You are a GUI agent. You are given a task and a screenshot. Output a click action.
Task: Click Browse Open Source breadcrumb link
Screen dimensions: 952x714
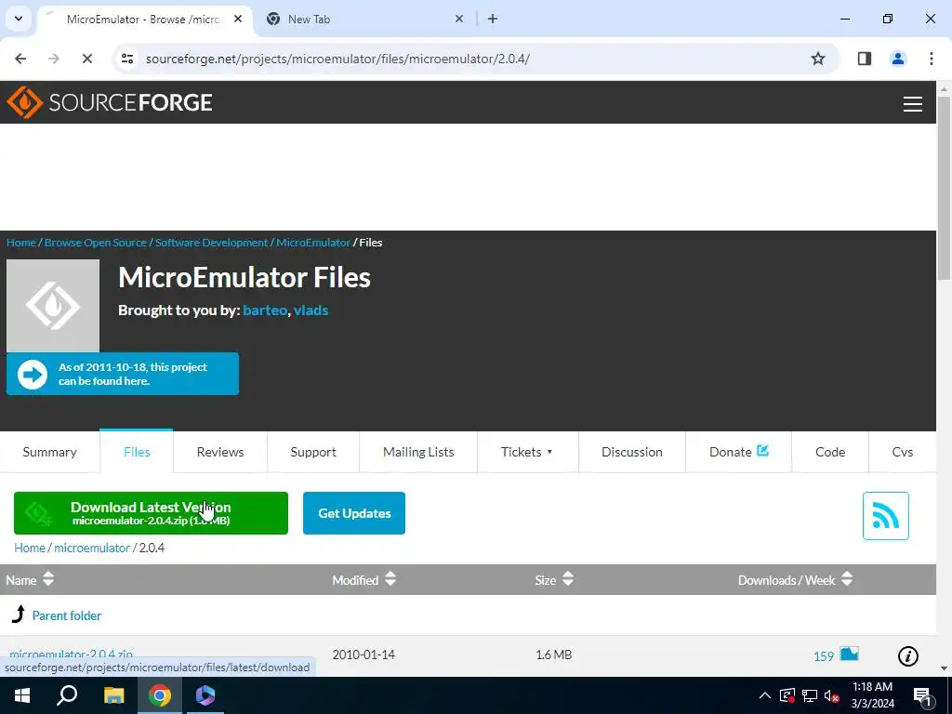tap(96, 243)
